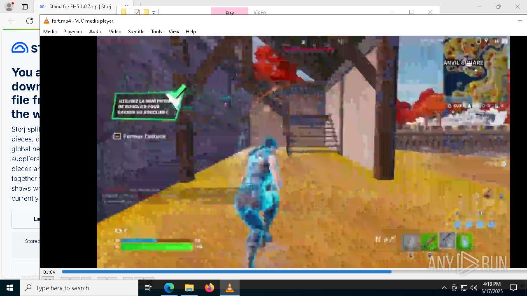Open network settings tray icon
Image resolution: width=527 pixels, height=296 pixels.
pyautogui.click(x=464, y=288)
